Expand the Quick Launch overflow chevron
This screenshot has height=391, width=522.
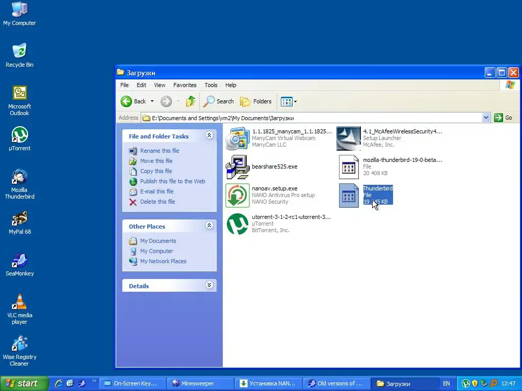coord(94,381)
